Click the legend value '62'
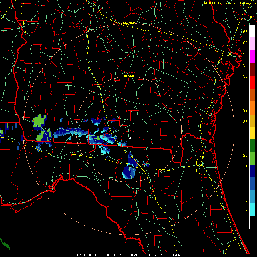 click(x=245, y=43)
